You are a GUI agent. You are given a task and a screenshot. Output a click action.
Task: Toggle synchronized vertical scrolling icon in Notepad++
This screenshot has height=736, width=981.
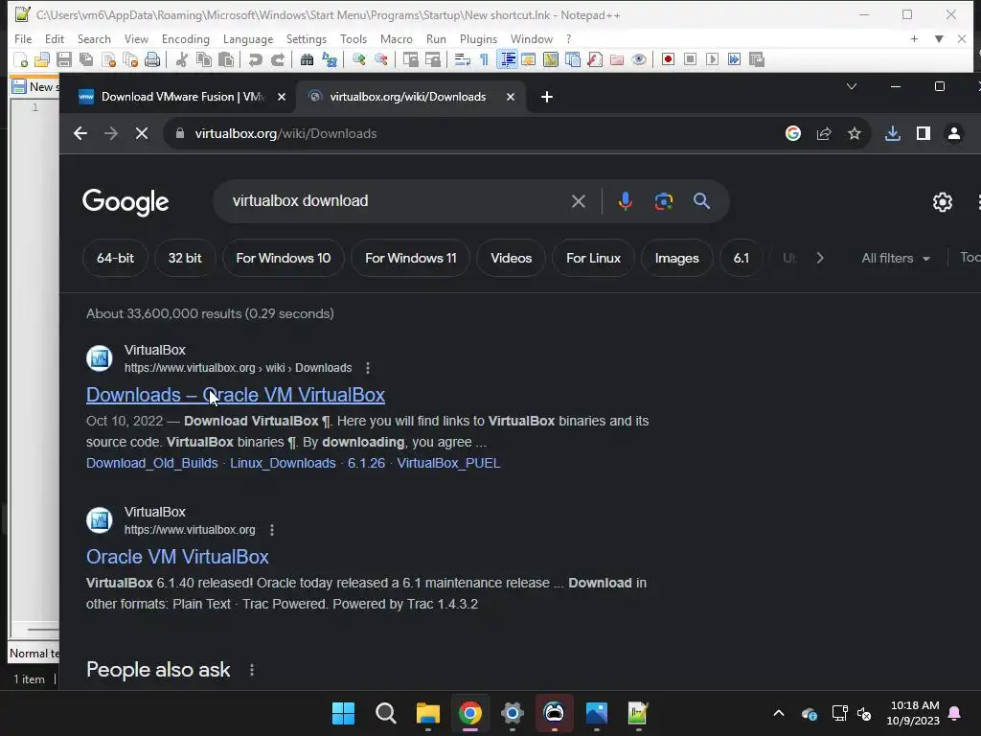(410, 59)
